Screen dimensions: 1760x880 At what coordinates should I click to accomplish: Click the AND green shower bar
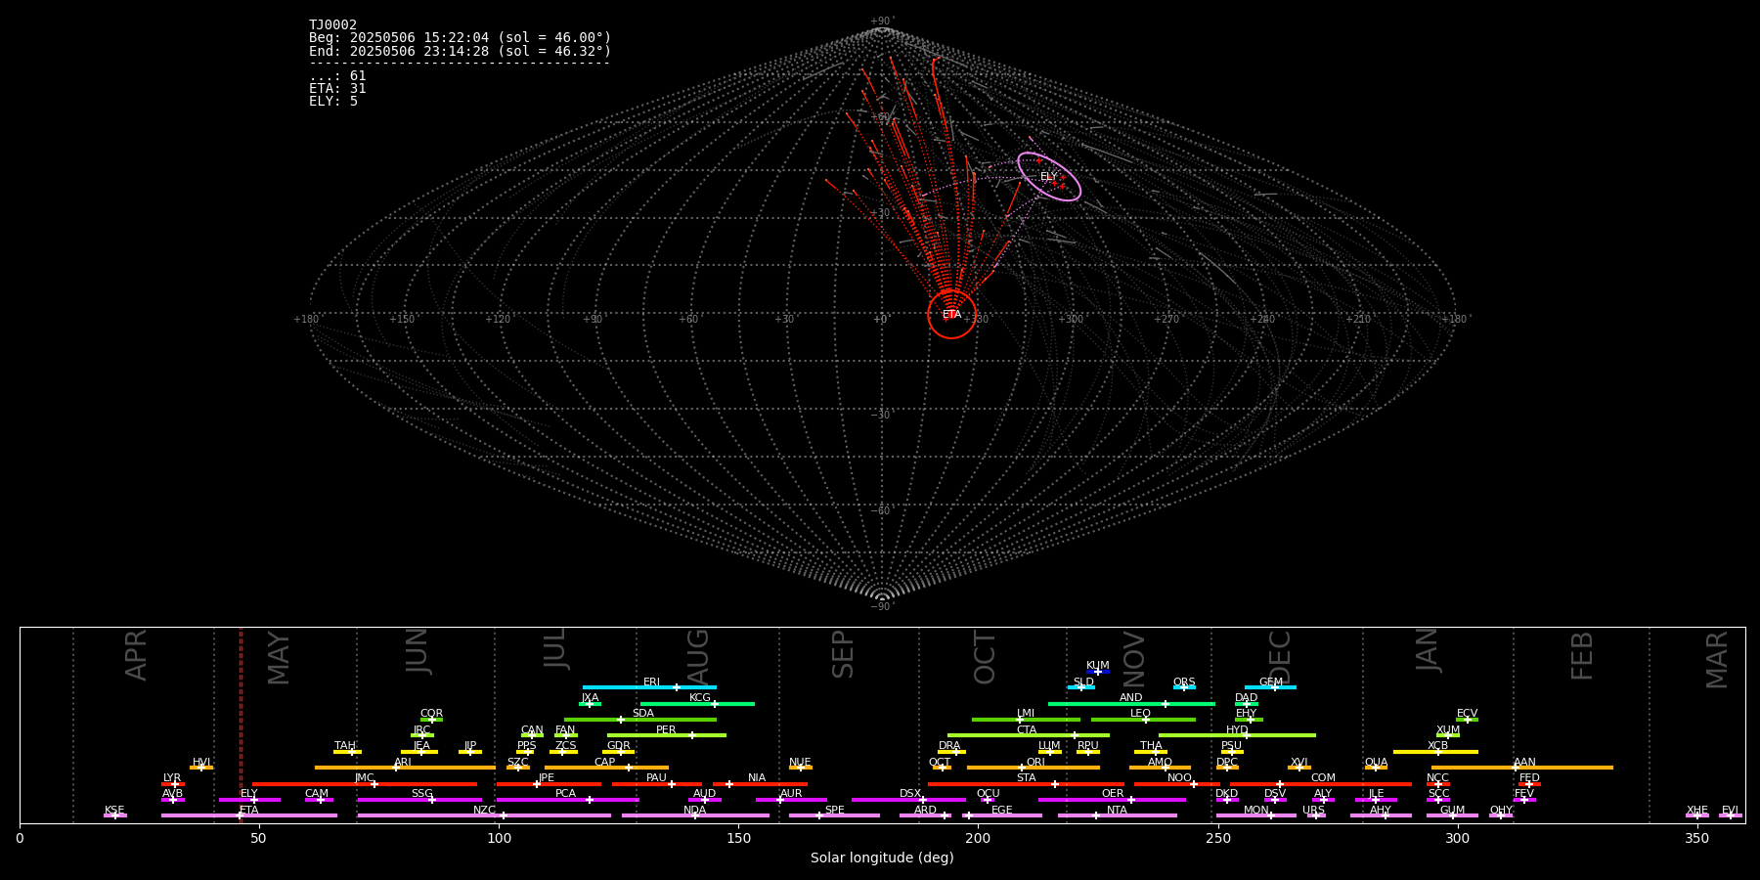(1131, 703)
